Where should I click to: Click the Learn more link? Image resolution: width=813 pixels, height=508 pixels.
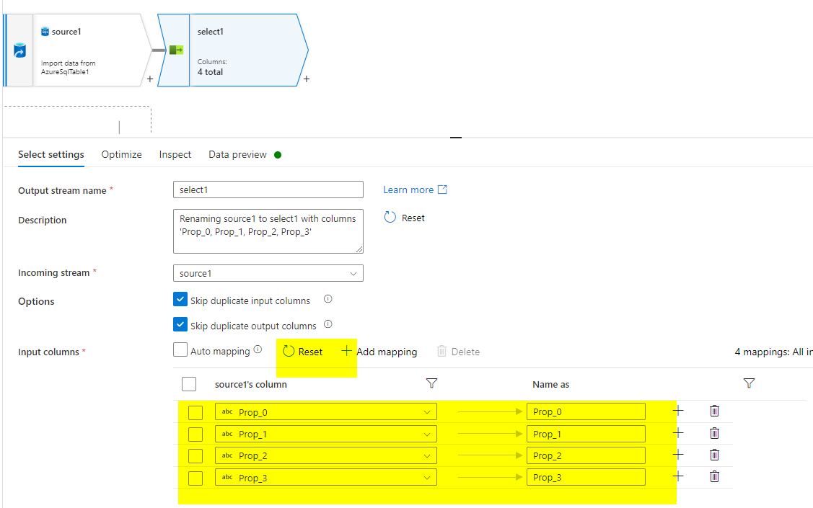click(407, 189)
